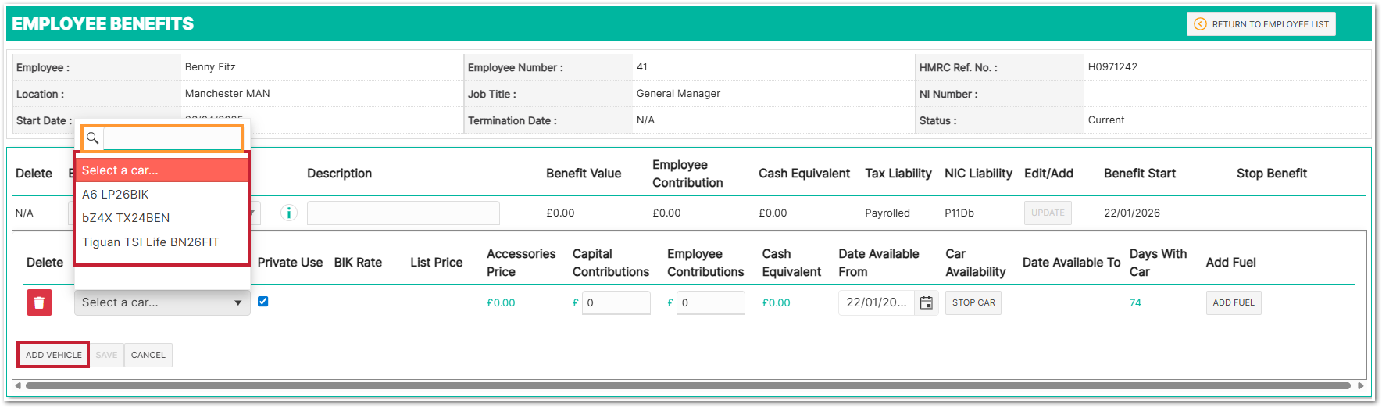
Task: Expand the Select a car dropdown
Action: pos(162,302)
